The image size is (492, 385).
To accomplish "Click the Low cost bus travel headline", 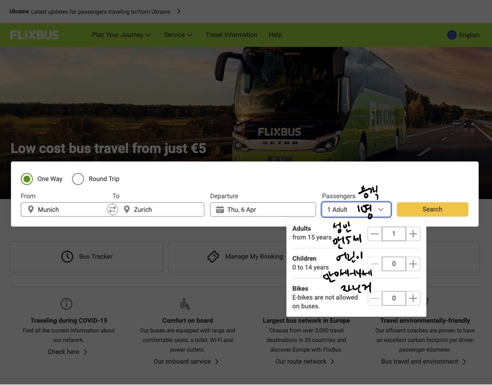I will click(x=108, y=148).
